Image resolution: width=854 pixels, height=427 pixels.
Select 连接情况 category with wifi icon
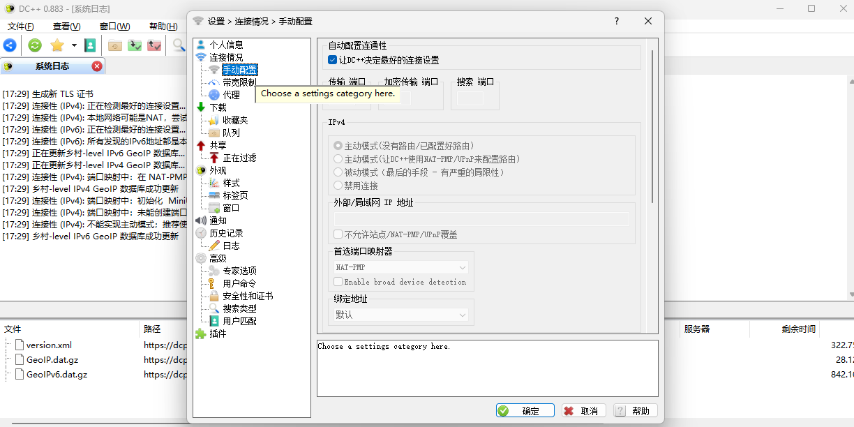pyautogui.click(x=226, y=57)
